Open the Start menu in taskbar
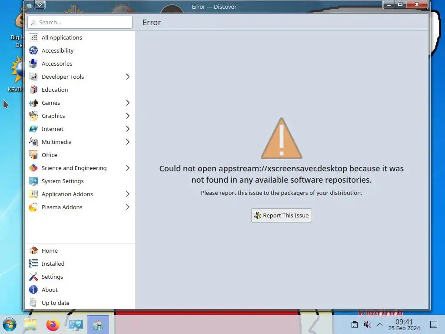 pyautogui.click(x=10, y=324)
